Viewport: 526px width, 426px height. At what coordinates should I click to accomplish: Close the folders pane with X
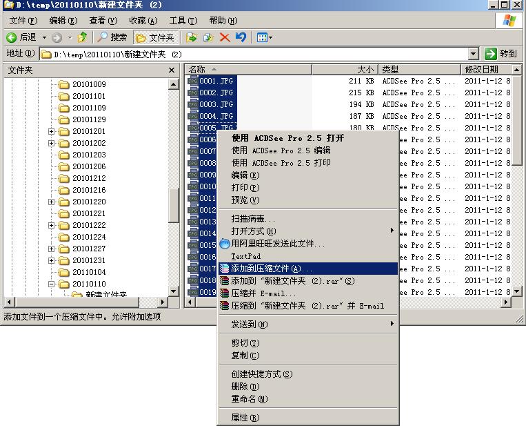[172, 70]
